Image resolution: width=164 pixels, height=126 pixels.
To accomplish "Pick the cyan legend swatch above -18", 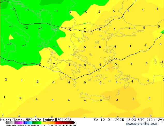I will [31, 123].
